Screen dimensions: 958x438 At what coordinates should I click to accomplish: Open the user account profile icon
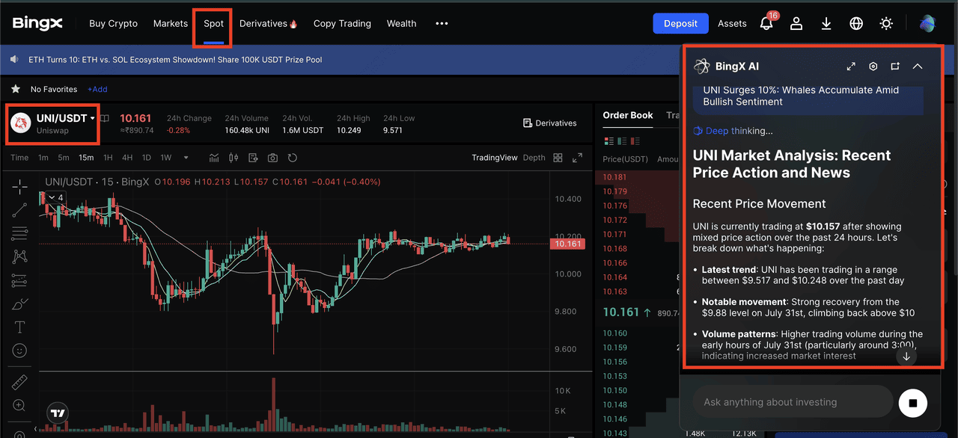[x=796, y=23]
